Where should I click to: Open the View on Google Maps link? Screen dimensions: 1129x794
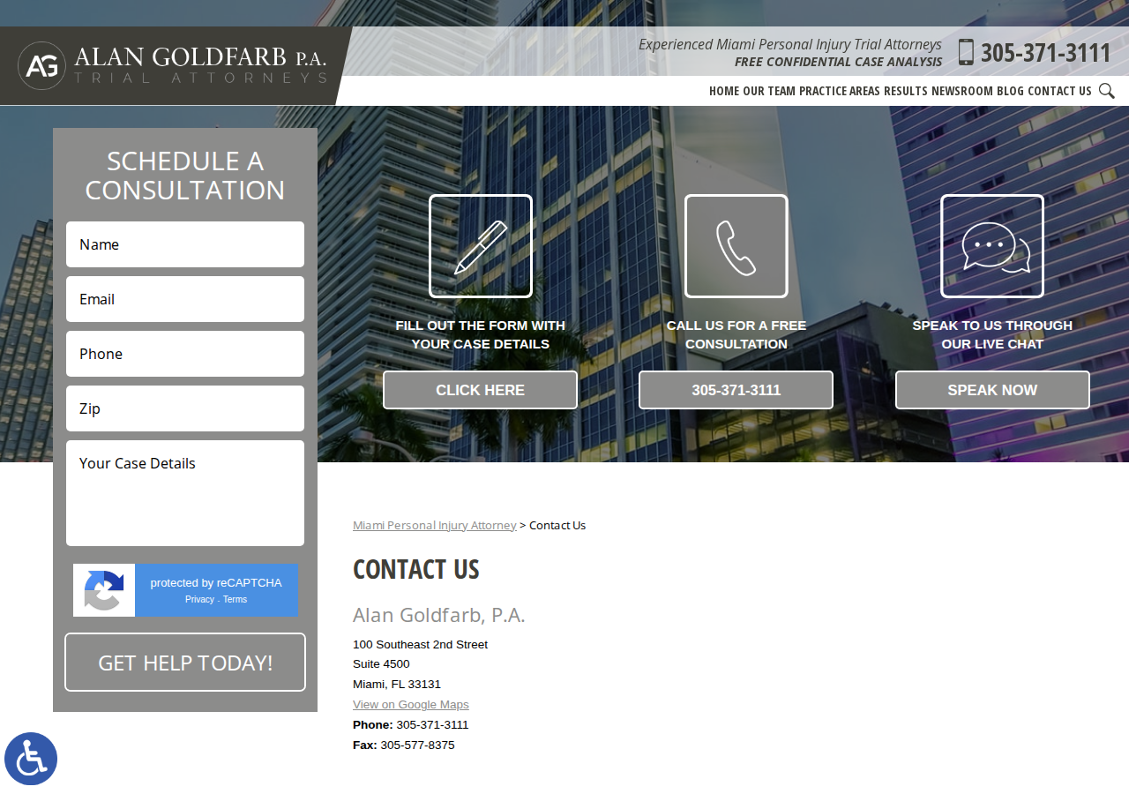411,704
